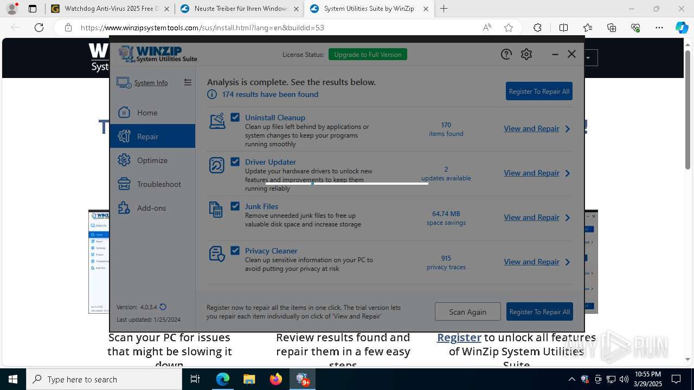This screenshot has height=390, width=694.
Task: Click the Register link on webpage
Action: 459,337
